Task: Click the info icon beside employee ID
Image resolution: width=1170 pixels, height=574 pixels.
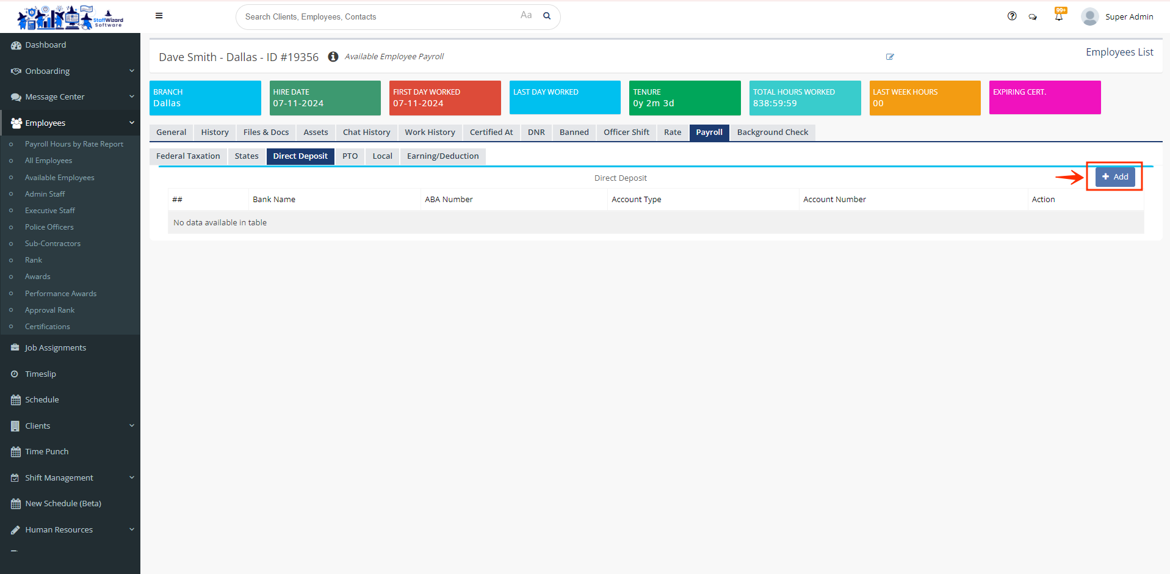Action: (x=333, y=57)
